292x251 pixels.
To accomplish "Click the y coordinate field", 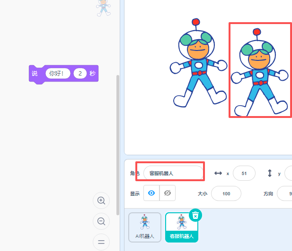I will 289,174.
